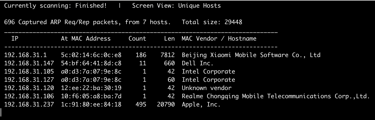Click the Dell Inc. vendor name

coord(198,63)
